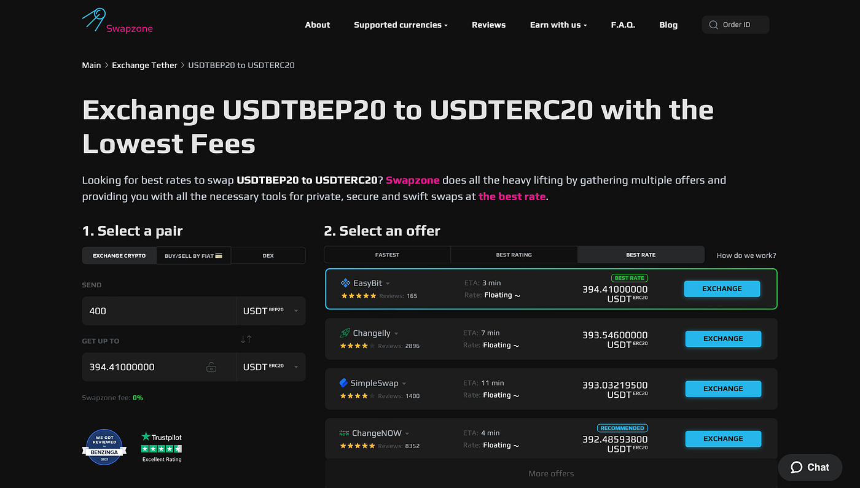This screenshot has height=488, width=860.
Task: Go to Exchange Tether breadcrumb link
Action: (144, 65)
